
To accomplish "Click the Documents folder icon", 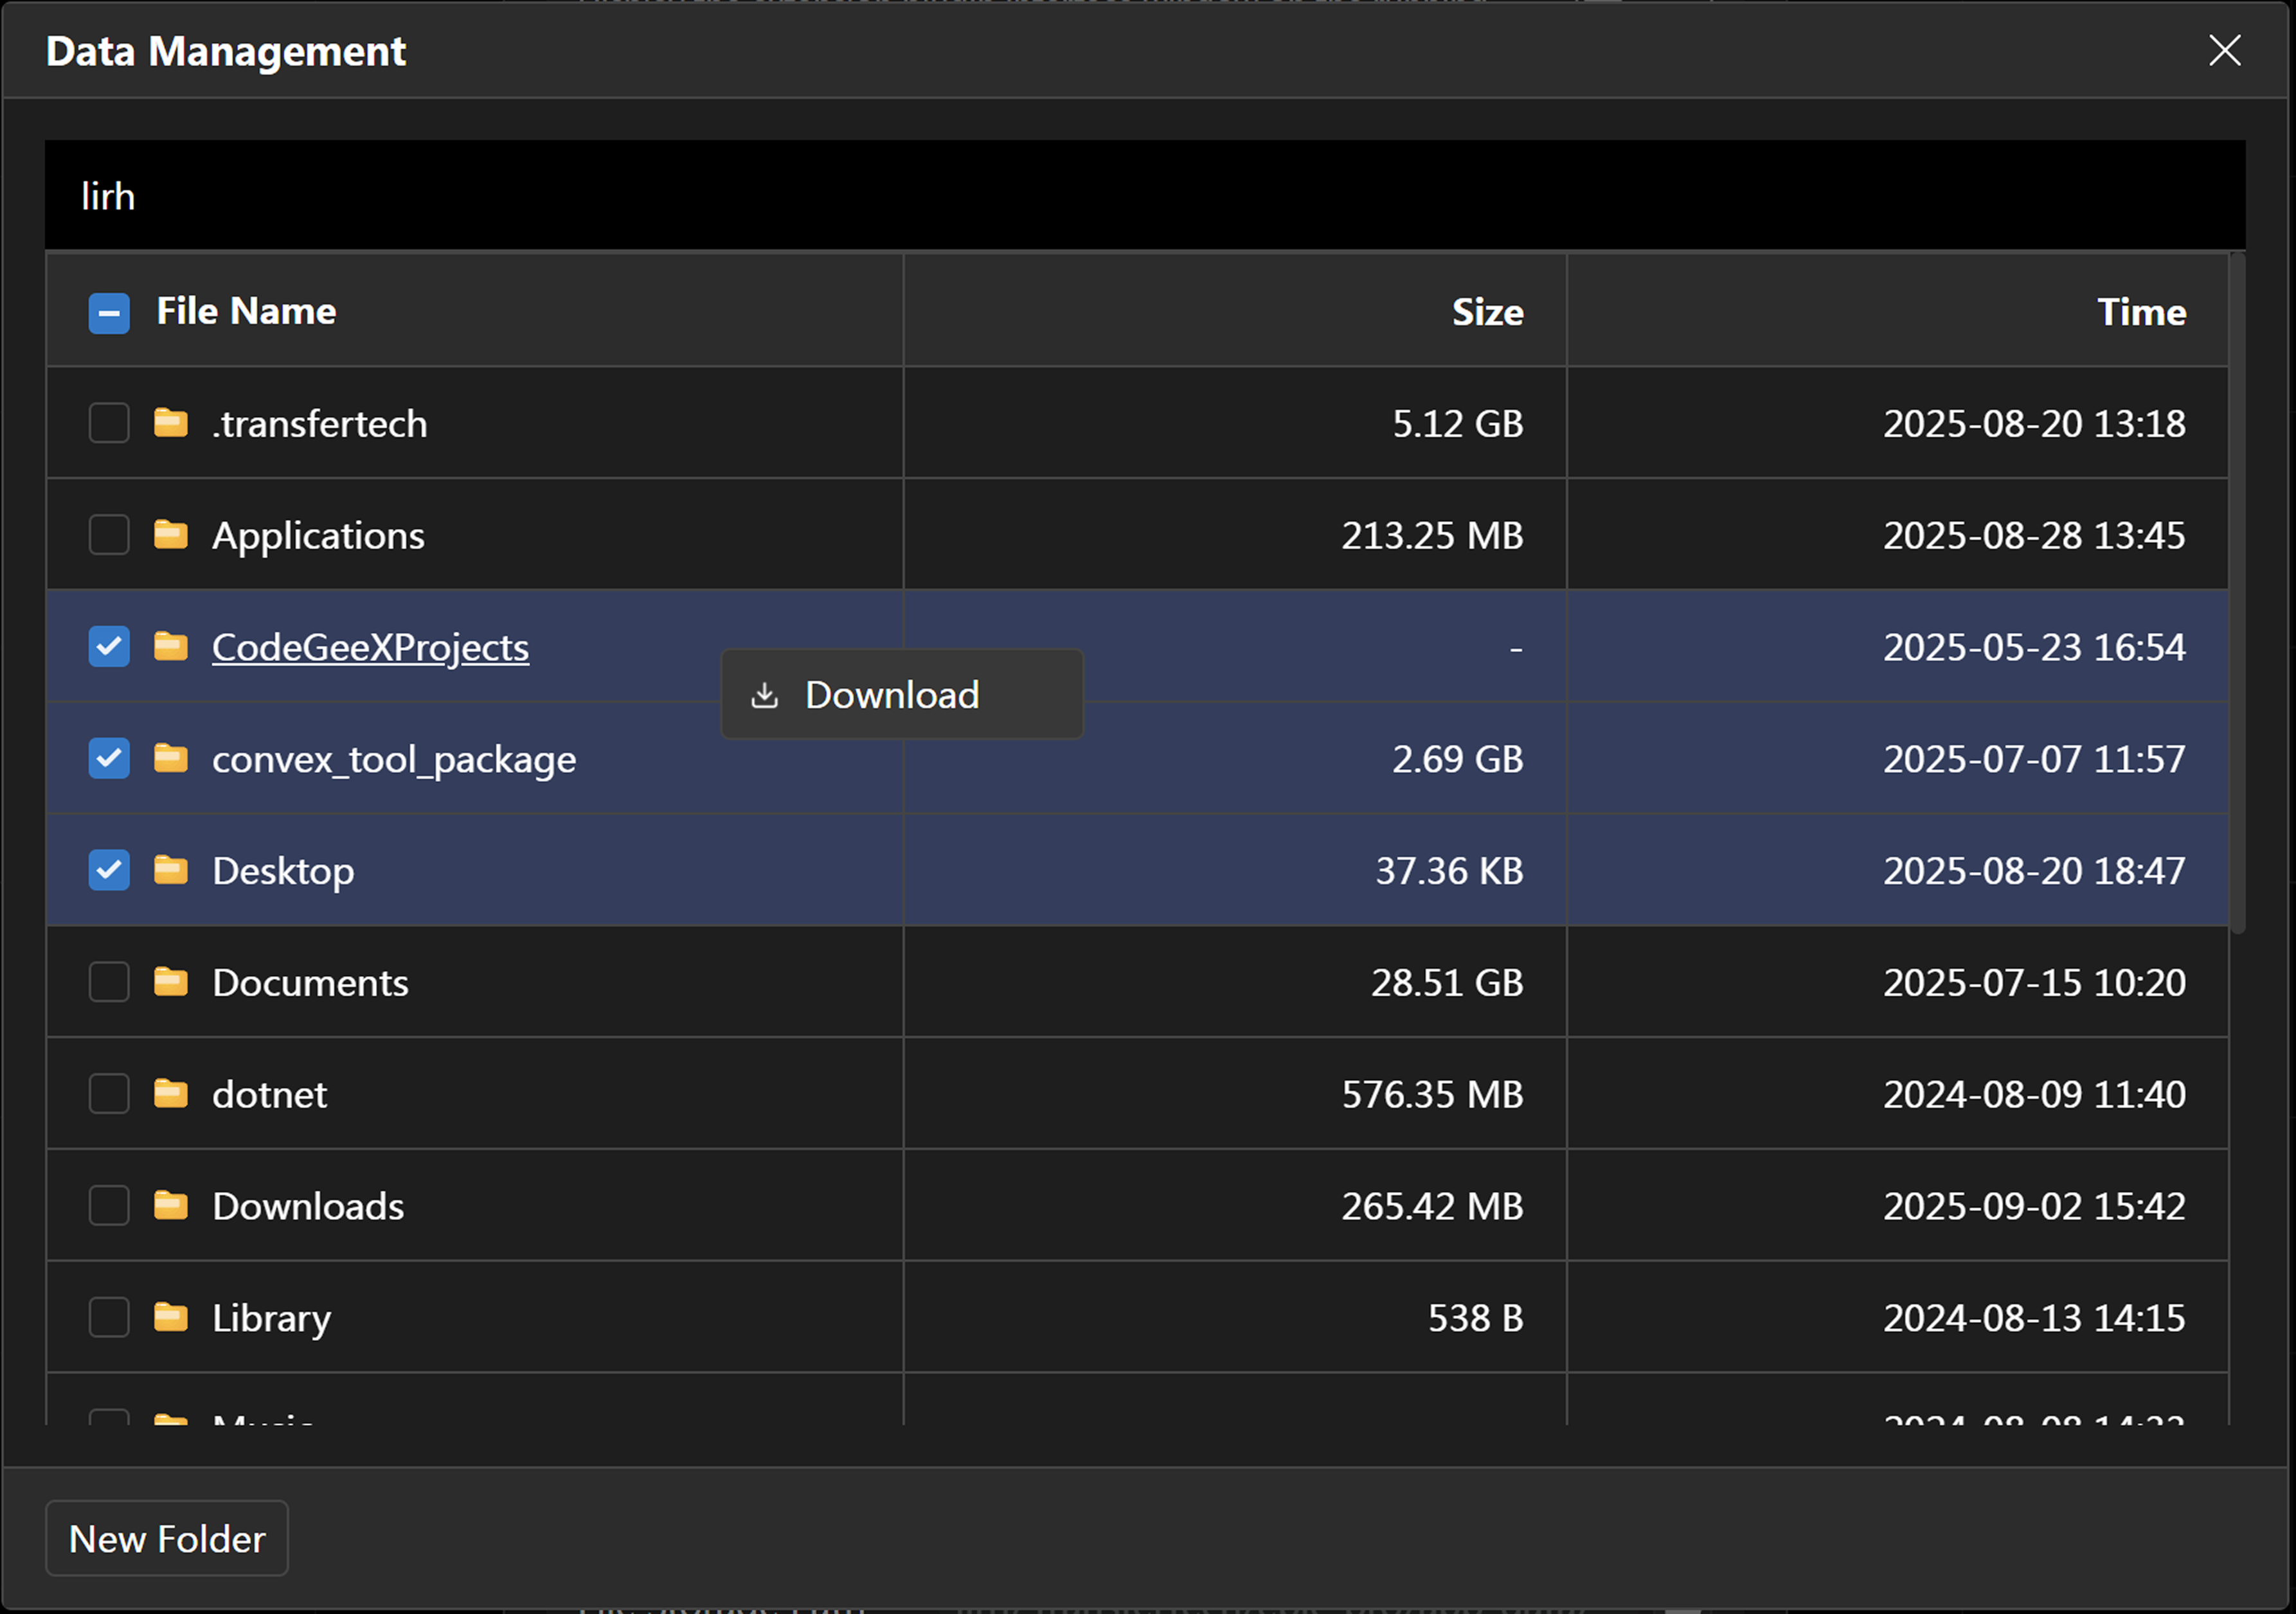I will tap(171, 982).
